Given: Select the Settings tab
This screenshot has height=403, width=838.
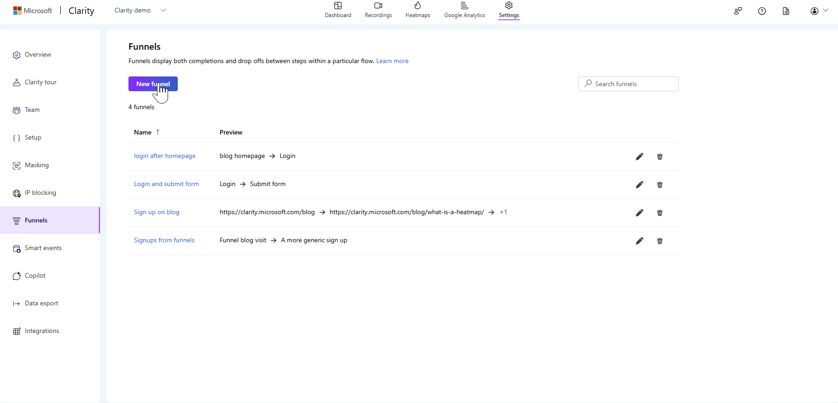Looking at the screenshot, I should coord(509,10).
